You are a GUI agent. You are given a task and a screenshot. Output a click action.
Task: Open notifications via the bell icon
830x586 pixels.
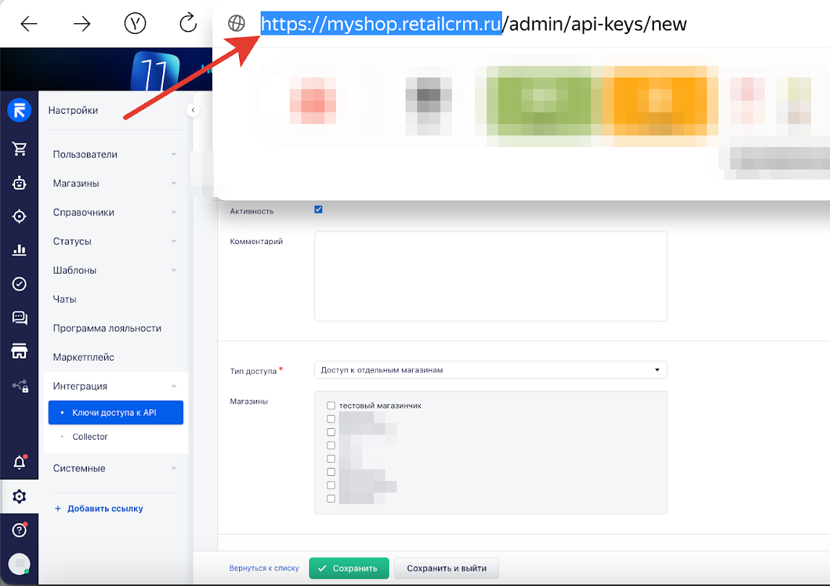[20, 461]
